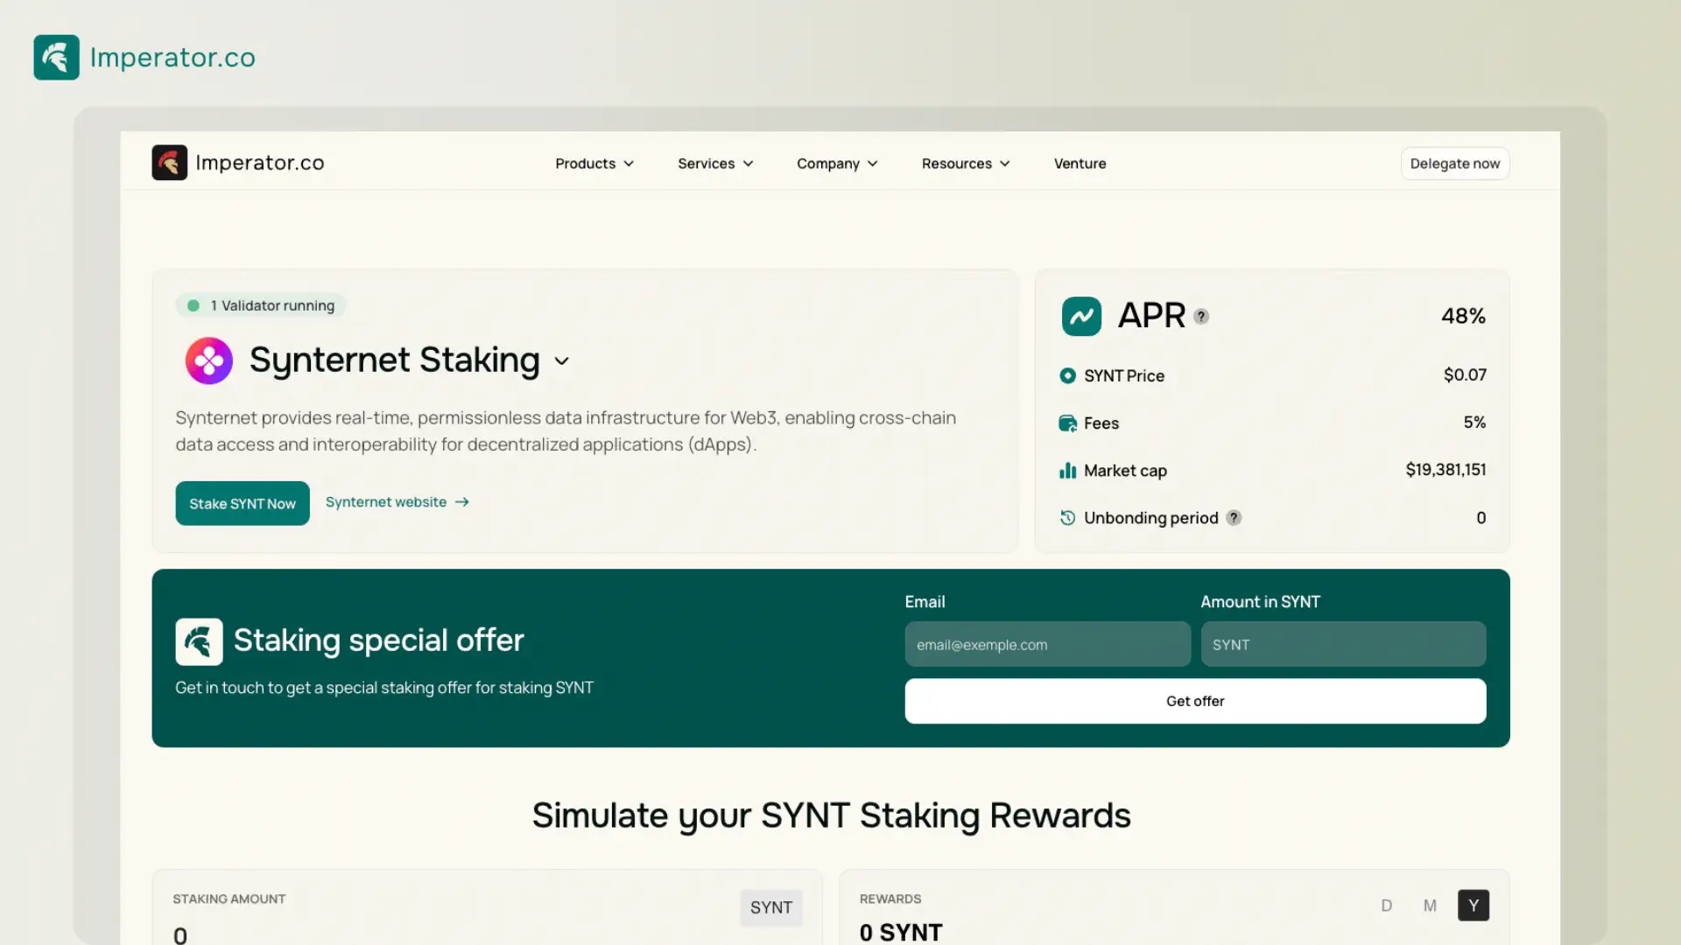The width and height of the screenshot is (1681, 945).
Task: Click the Stake SYNT Now button
Action: [243, 503]
